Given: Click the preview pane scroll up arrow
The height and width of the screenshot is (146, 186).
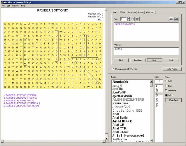Looking at the screenshot, I should coord(106,9).
